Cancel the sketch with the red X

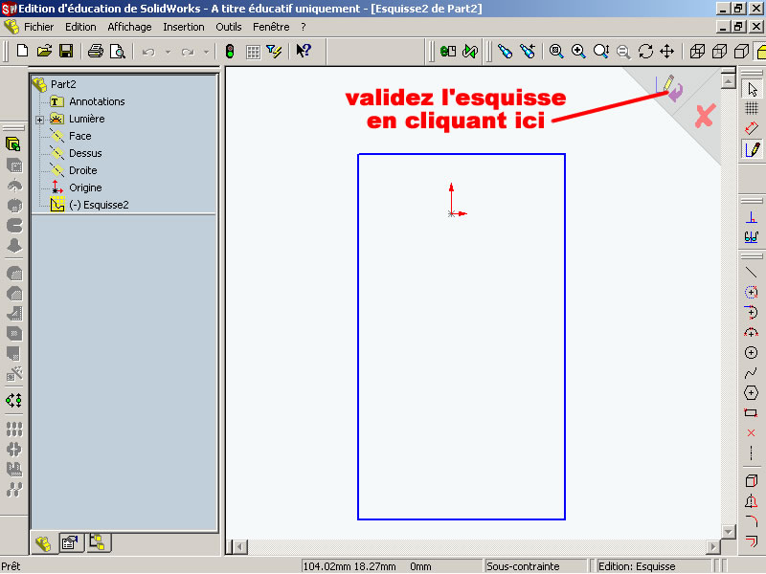[x=705, y=117]
